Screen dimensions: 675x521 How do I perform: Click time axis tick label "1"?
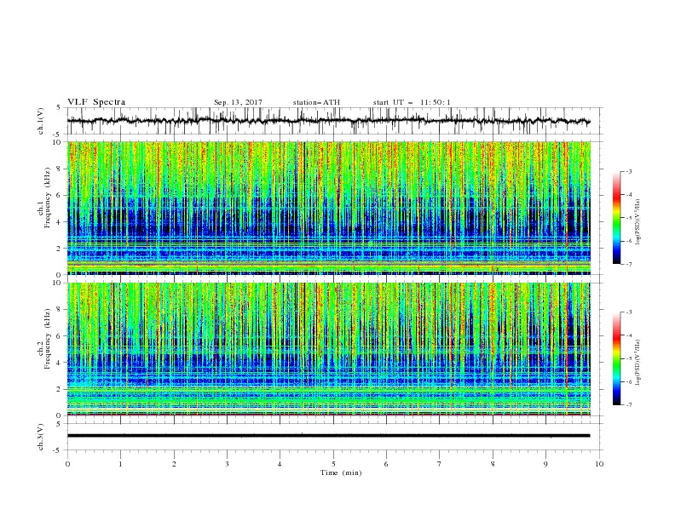click(x=120, y=464)
